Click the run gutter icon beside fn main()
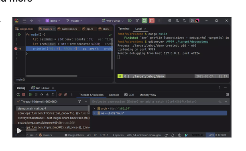This screenshot has height=151, width=246. [x=20, y=35]
